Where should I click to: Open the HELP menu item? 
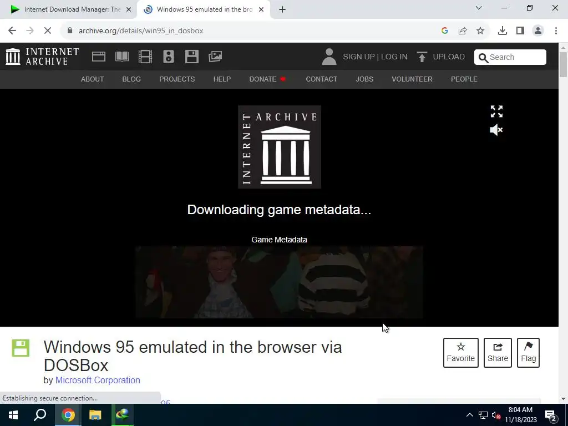(x=222, y=79)
